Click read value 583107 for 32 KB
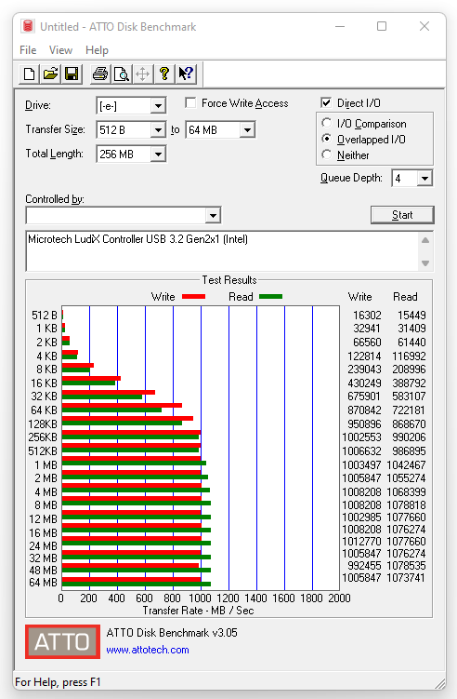This screenshot has height=699, width=457. point(409,396)
